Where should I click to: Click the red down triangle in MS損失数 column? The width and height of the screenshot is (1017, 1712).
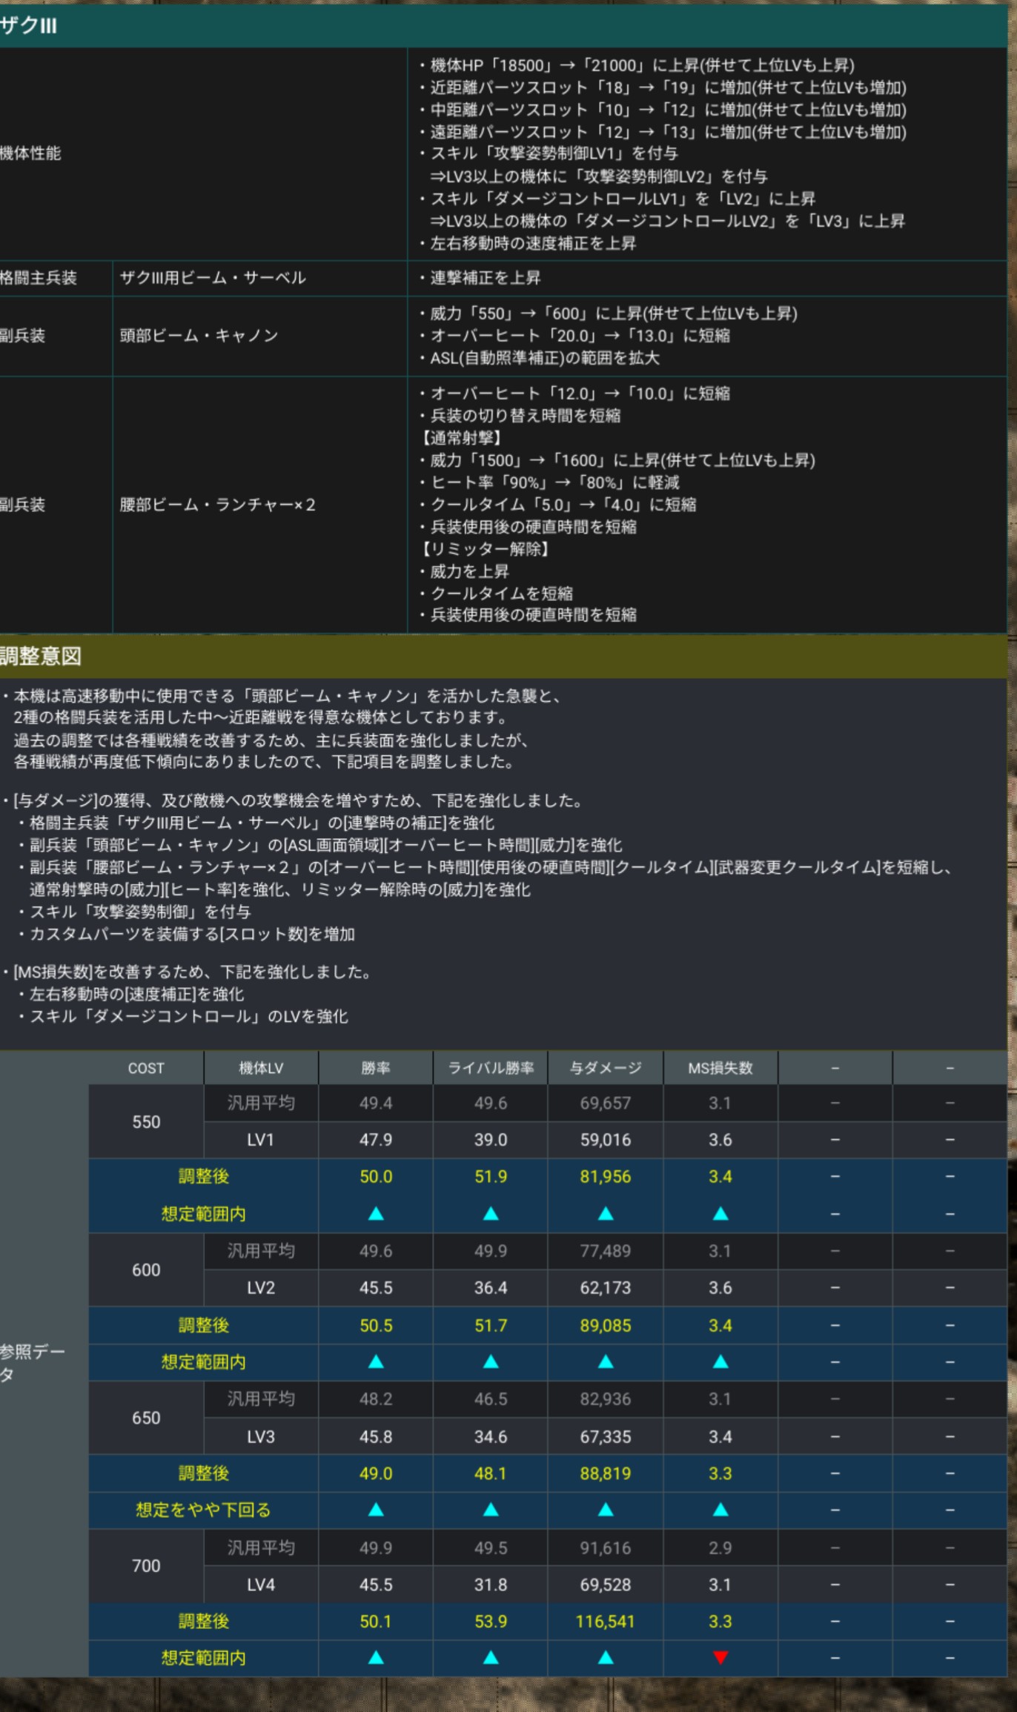coord(720,1658)
